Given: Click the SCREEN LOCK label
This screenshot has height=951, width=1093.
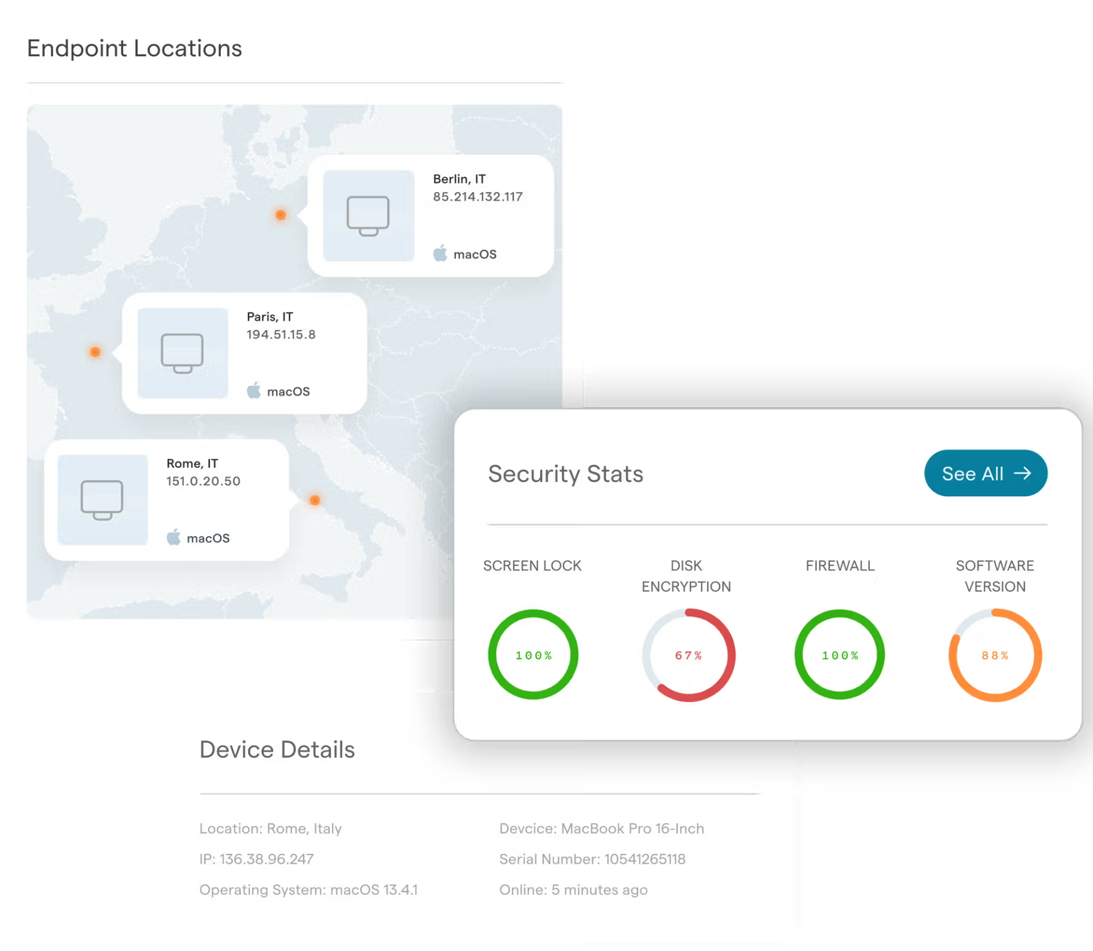Looking at the screenshot, I should point(532,566).
